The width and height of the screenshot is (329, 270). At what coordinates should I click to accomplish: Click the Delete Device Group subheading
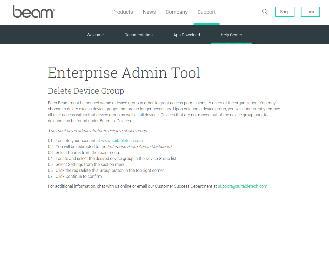coord(86,91)
